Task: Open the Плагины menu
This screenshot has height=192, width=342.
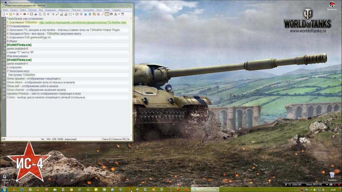Action: (76, 10)
